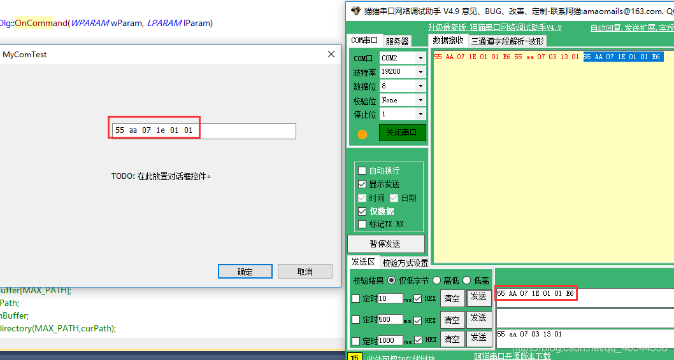The width and height of the screenshot is (674, 360).
Task: Click 发送 for the 10 ms send row
Action: tap(479, 298)
